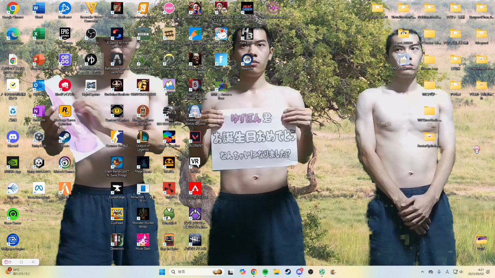495x278 pixels.
Task: Open Super Bunny Man shortcut
Action: pyautogui.click(x=195, y=36)
